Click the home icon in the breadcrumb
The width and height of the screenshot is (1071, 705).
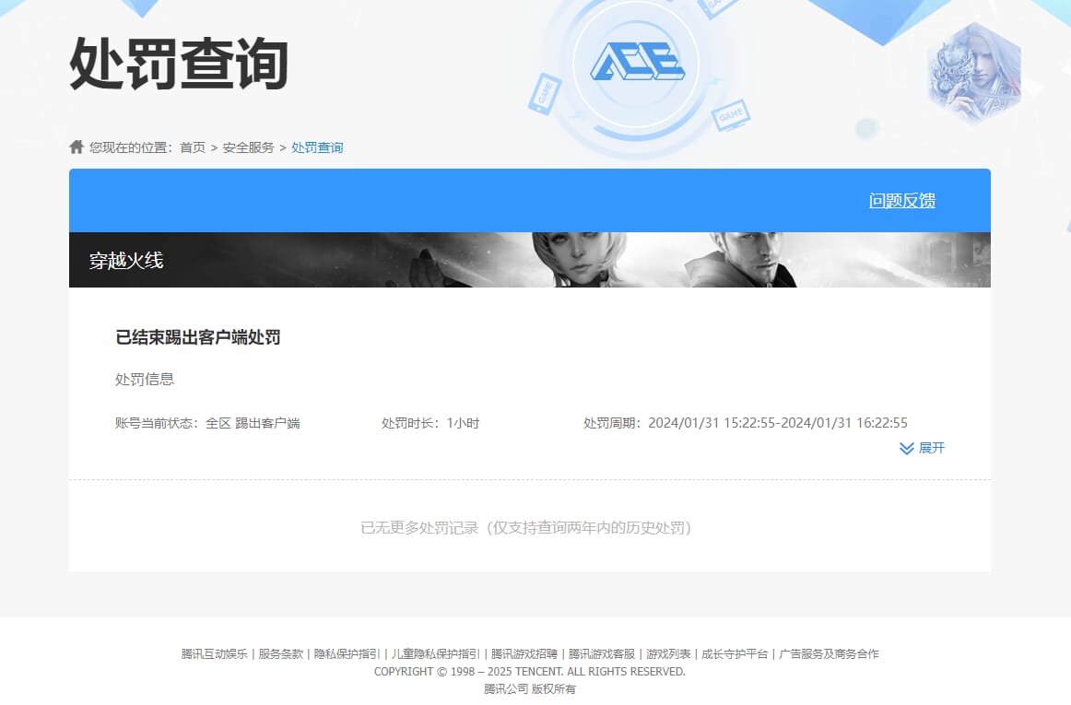[76, 147]
